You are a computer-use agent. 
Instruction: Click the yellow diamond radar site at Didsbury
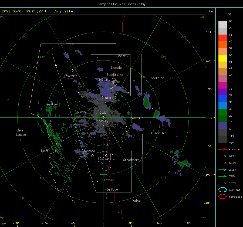click(x=103, y=117)
